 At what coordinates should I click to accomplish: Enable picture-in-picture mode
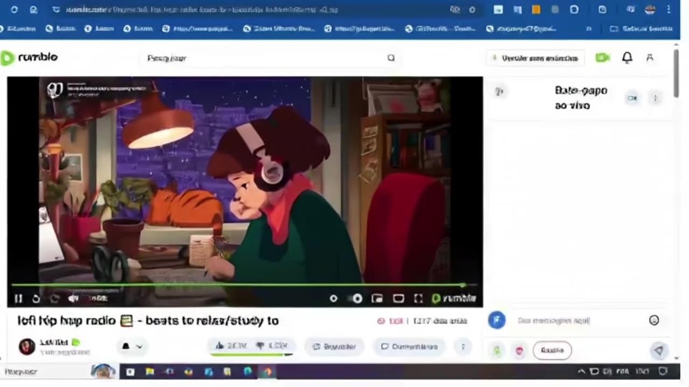tap(377, 298)
